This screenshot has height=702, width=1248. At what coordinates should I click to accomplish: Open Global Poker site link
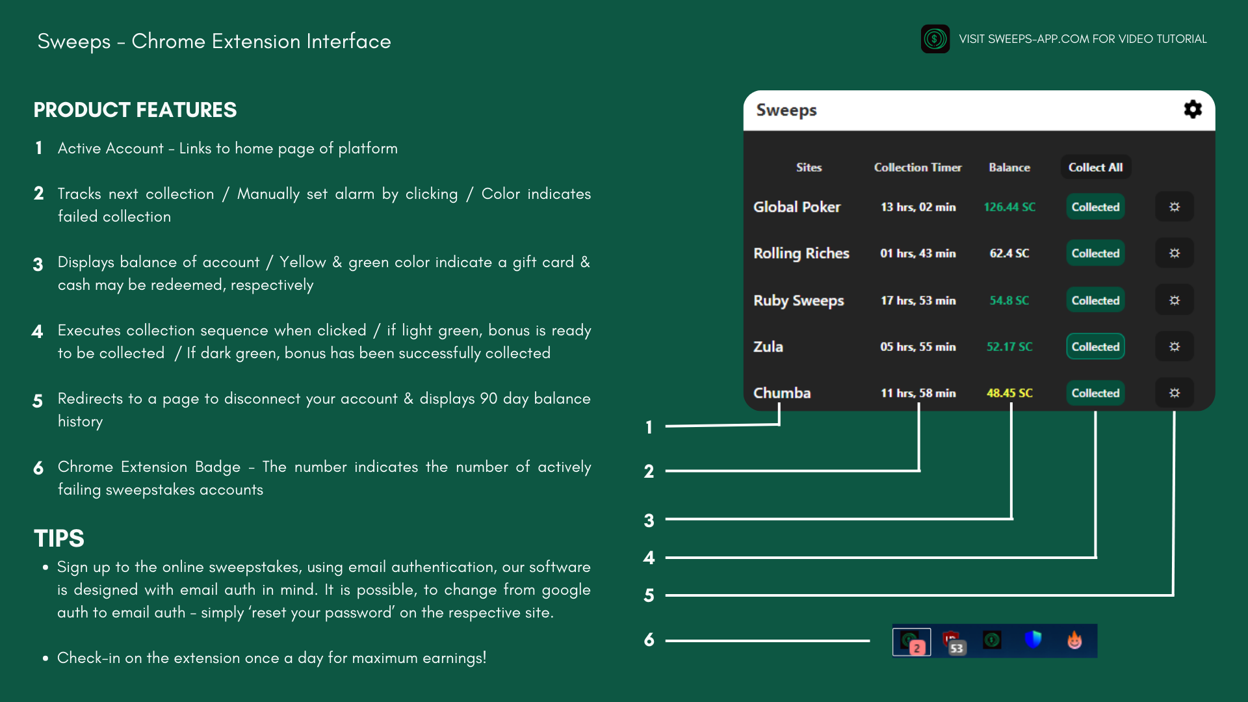(x=797, y=207)
